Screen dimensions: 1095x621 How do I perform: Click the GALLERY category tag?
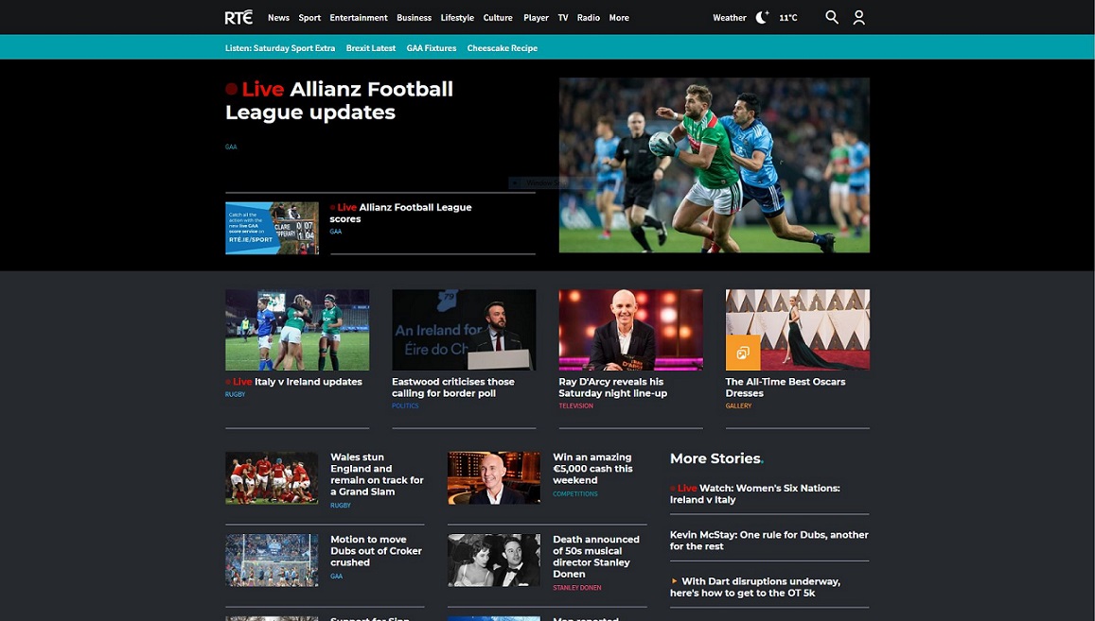tap(739, 406)
